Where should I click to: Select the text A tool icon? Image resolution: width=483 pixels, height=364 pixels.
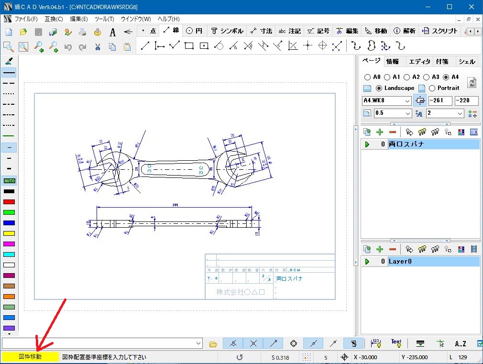point(113,32)
